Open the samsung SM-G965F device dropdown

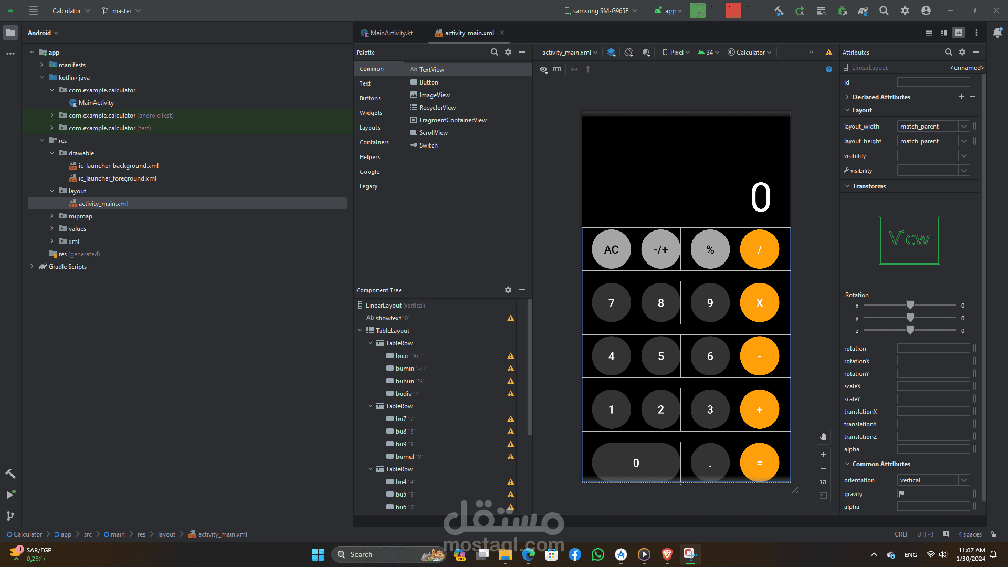(601, 10)
